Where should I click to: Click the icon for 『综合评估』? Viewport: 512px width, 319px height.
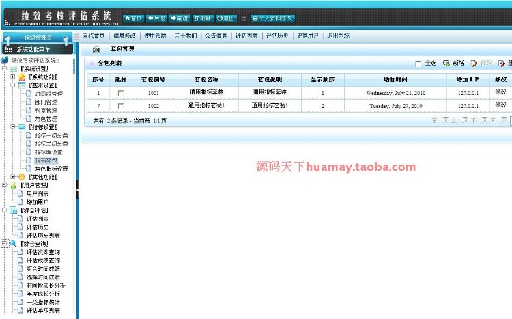pyautogui.click(x=13, y=210)
